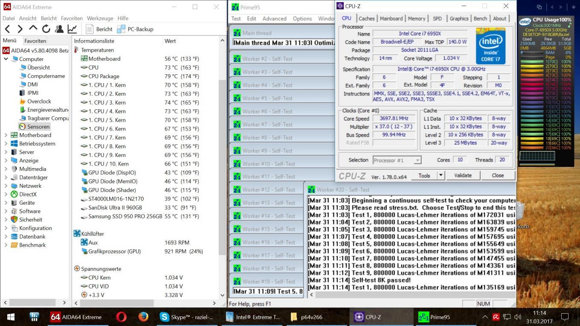This screenshot has height=326, width=580.
Task: Expand the Motherboard tree node
Action: pos(6,135)
